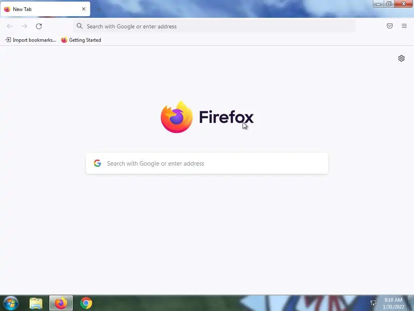Open Windows Explorer from taskbar
Viewport: 414px width, 311px height.
36,303
